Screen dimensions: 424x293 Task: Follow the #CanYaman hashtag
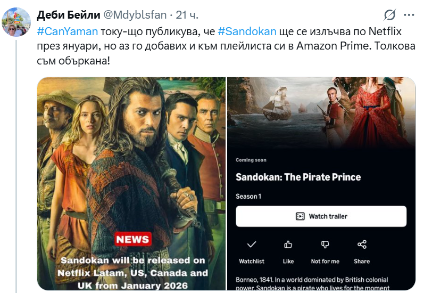pyautogui.click(x=67, y=31)
